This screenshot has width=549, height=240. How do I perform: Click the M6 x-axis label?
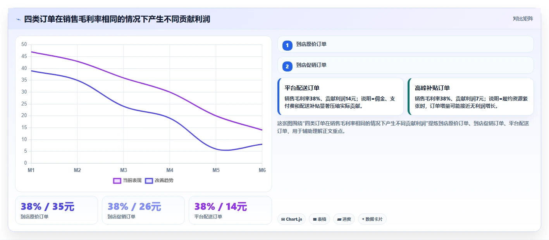[262, 170]
